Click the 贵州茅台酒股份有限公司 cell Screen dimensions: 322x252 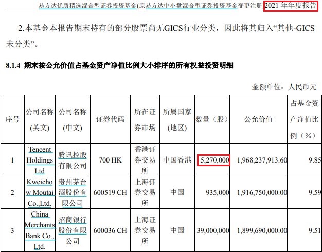73,191
